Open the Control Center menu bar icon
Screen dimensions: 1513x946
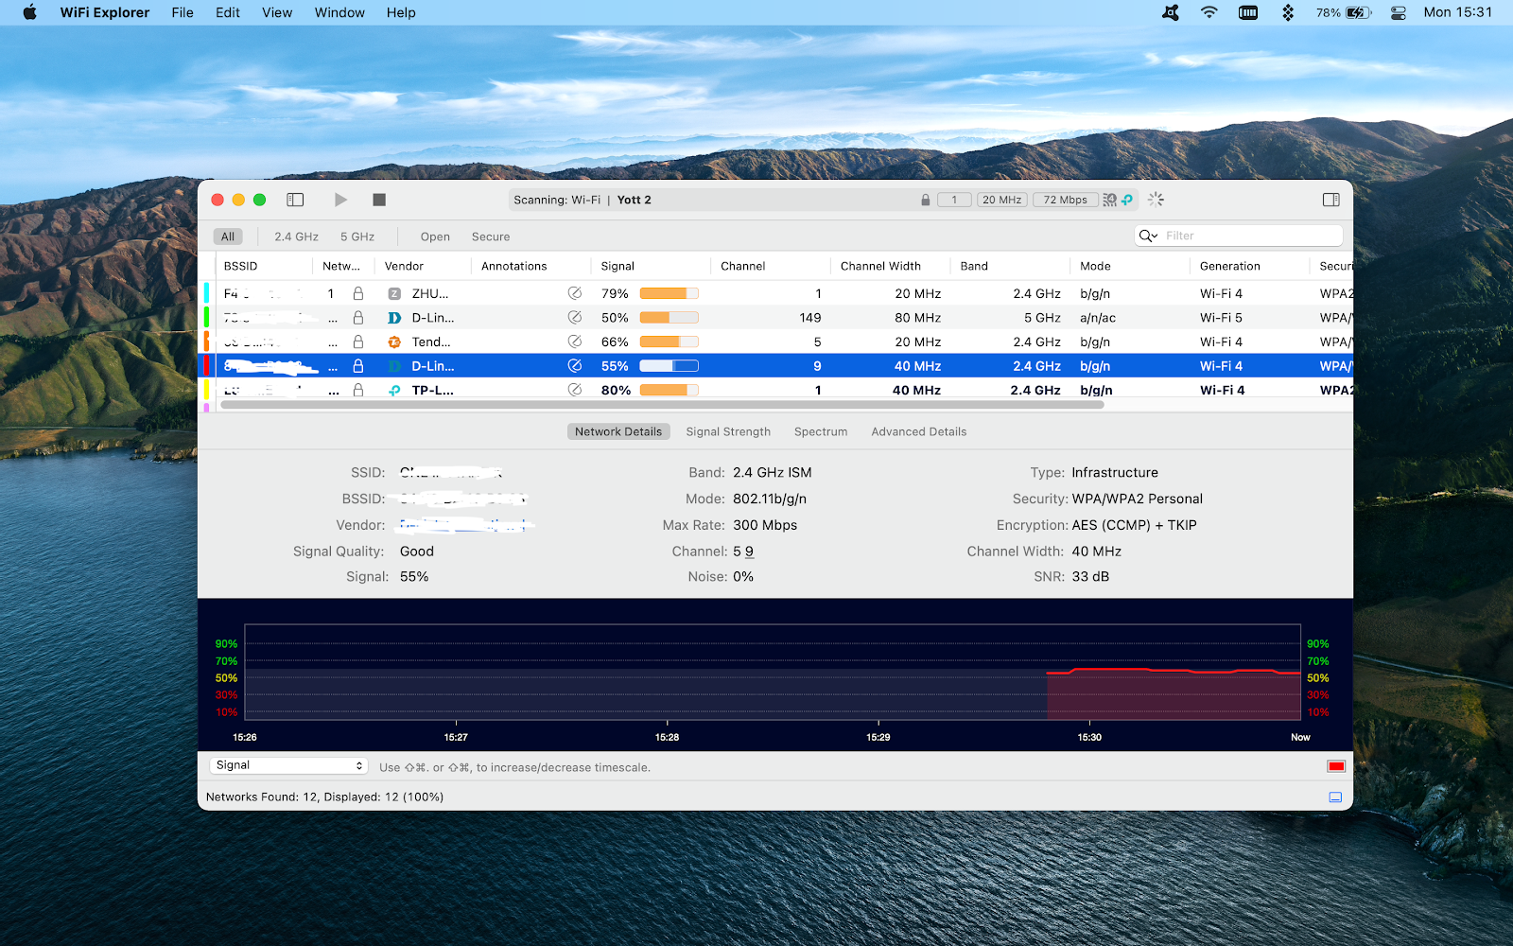tap(1399, 12)
